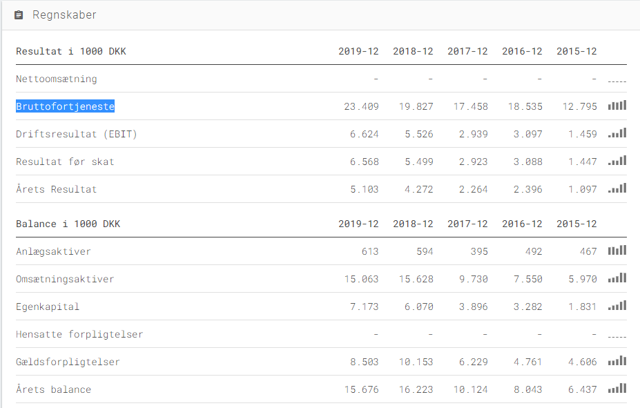This screenshot has width=640, height=408.
Task: Click the Hensatte forpligtelser empty chart icon
Action: (617, 337)
